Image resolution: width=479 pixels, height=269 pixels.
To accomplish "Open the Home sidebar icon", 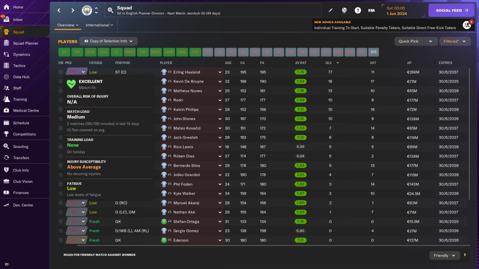I will 6,7.
